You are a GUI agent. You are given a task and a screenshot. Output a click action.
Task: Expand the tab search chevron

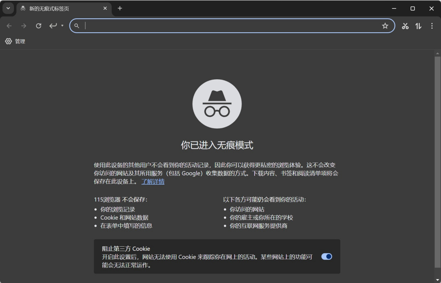coord(8,8)
